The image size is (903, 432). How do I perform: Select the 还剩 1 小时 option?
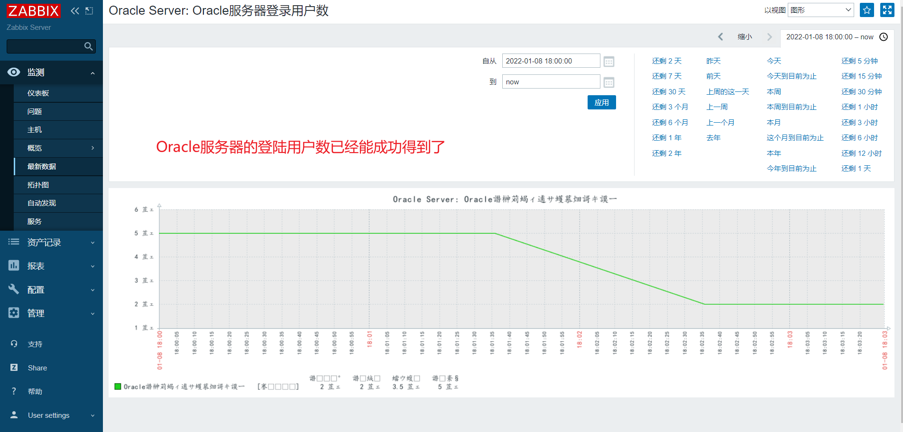[859, 107]
